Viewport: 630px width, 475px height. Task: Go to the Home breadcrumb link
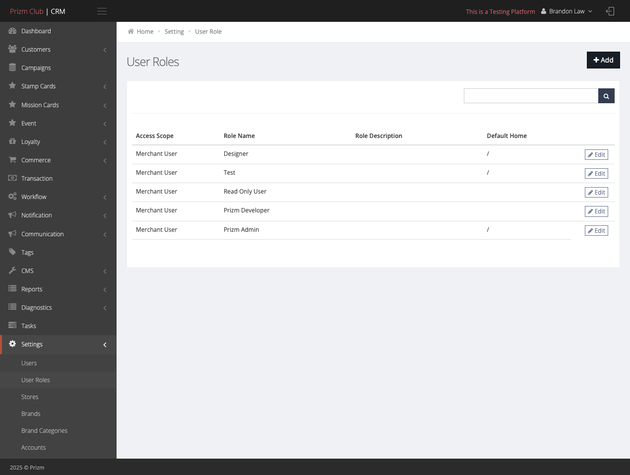[145, 31]
